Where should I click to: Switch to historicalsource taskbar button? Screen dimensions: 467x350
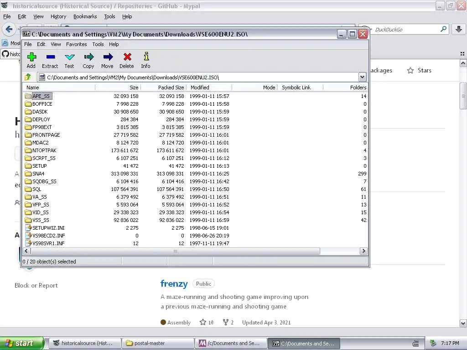[x=85, y=343]
